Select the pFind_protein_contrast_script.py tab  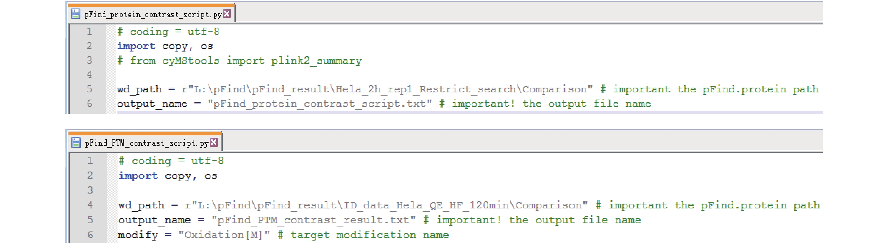[152, 14]
